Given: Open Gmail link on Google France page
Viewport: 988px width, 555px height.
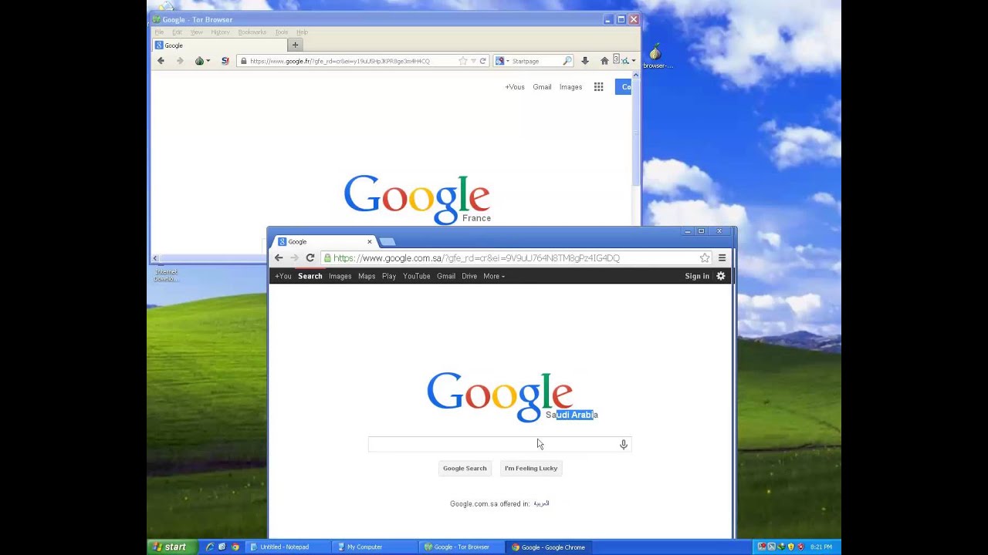Looking at the screenshot, I should pyautogui.click(x=542, y=87).
